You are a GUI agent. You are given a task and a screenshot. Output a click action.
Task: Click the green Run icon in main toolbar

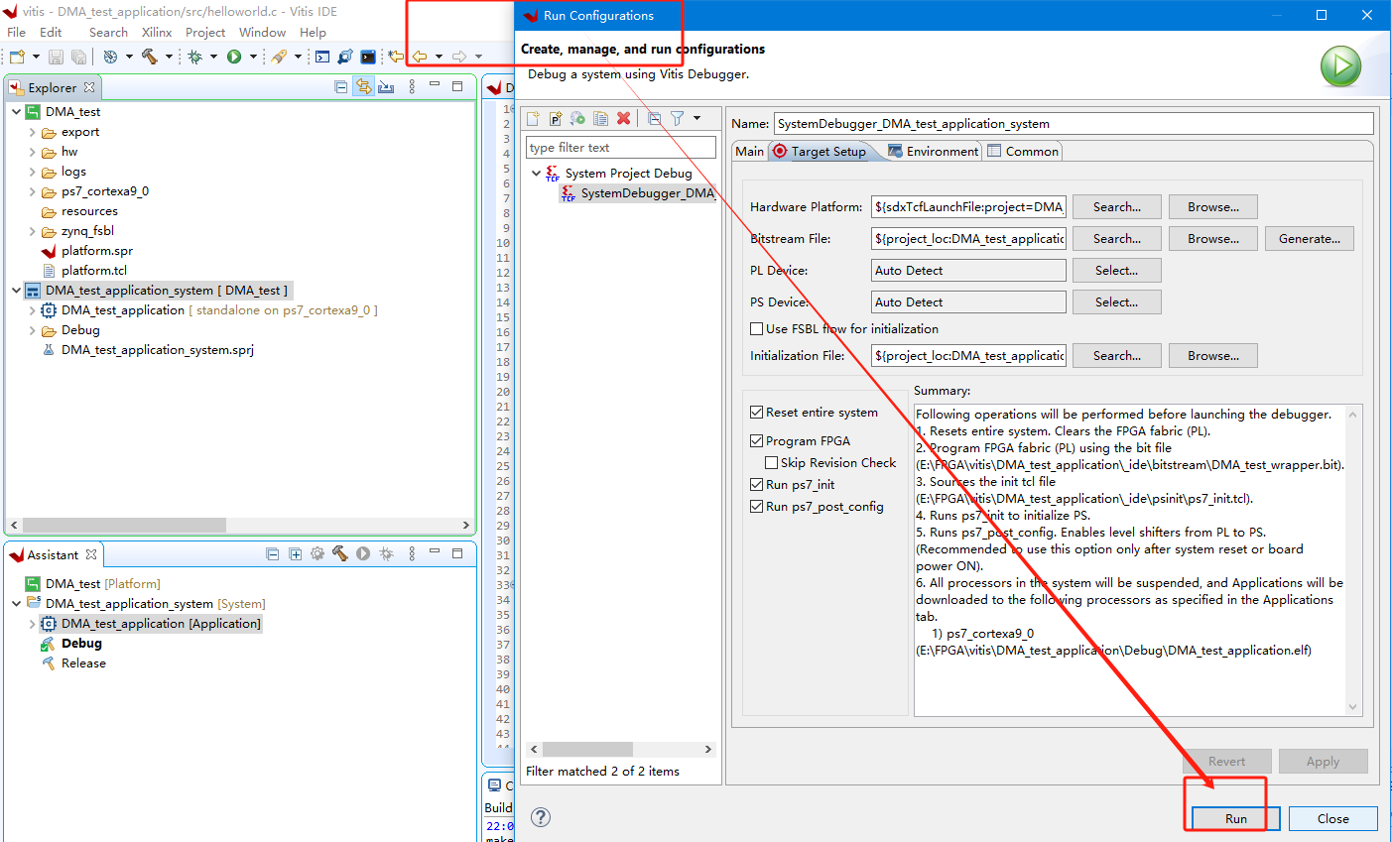click(234, 57)
